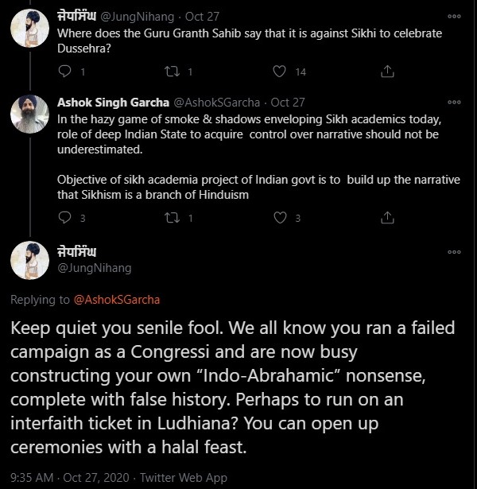Like Ashok Singh Garcha's tweet
Viewport: 477px width, 489px height.
click(x=279, y=217)
